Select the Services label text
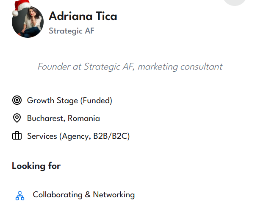Viewport: 266px width, 213px height. point(42,136)
